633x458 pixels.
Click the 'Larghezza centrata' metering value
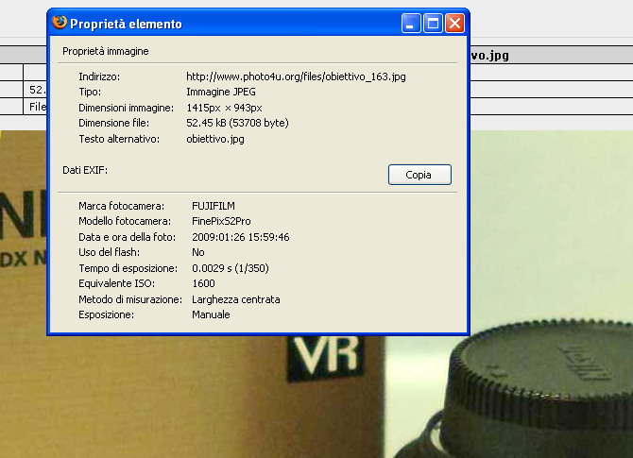236,299
